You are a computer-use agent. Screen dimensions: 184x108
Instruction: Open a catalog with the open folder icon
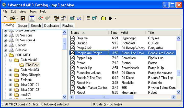pos(13,18)
